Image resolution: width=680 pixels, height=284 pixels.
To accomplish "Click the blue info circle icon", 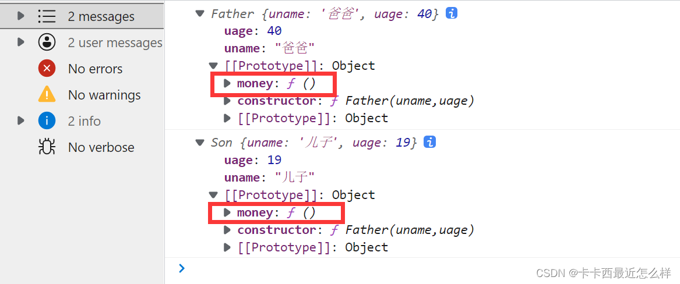I will (x=47, y=121).
